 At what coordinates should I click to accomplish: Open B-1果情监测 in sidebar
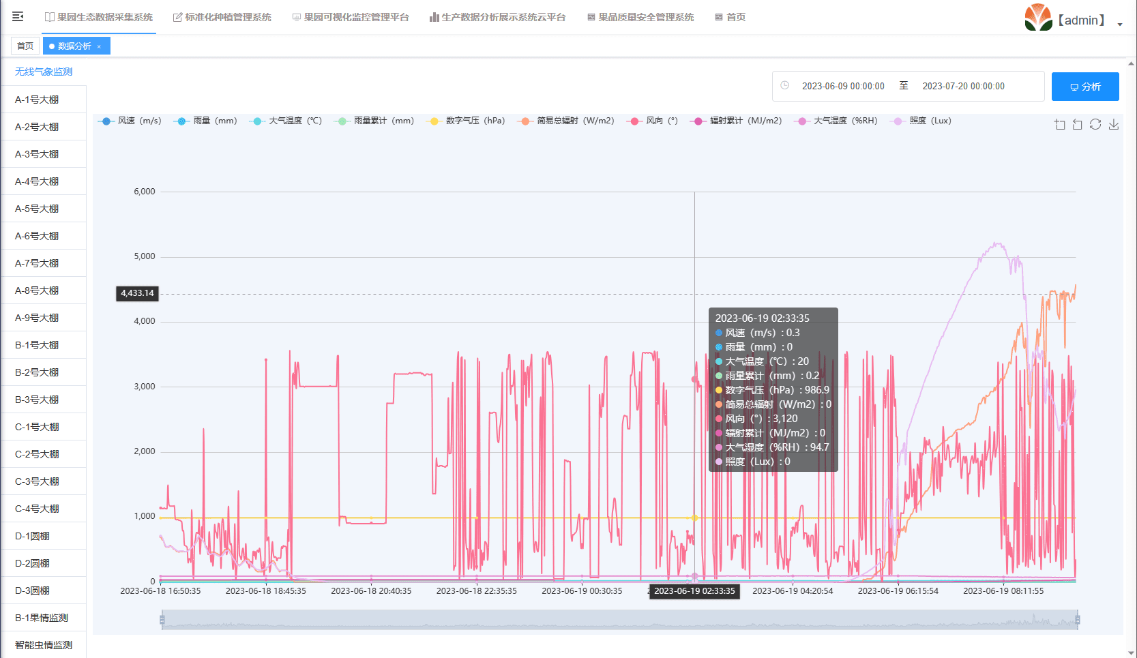coord(44,618)
